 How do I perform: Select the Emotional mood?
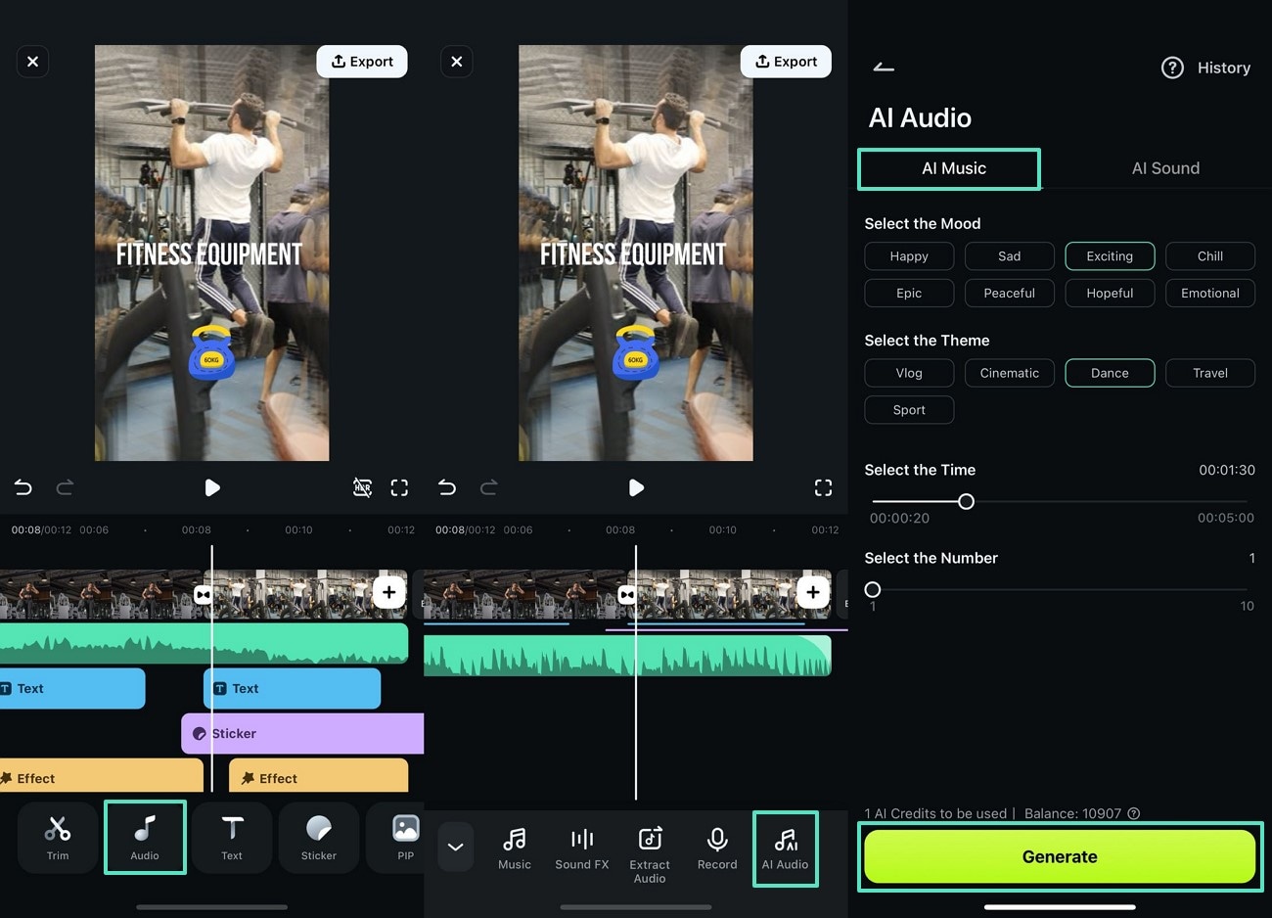point(1210,294)
